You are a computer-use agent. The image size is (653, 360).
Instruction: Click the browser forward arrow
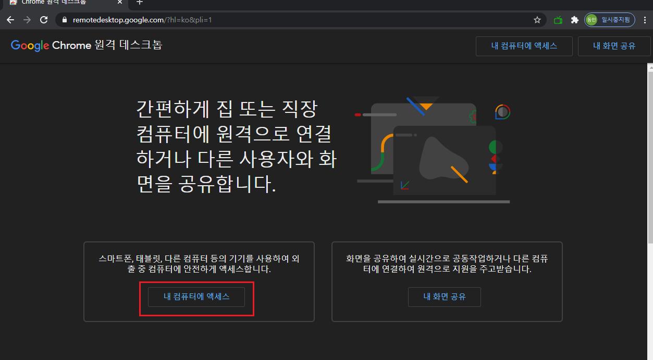pyautogui.click(x=27, y=20)
